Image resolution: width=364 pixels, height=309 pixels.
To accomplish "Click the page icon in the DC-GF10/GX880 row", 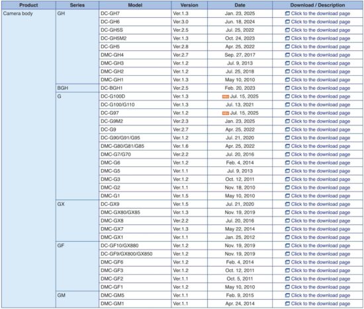I will 287,246.
